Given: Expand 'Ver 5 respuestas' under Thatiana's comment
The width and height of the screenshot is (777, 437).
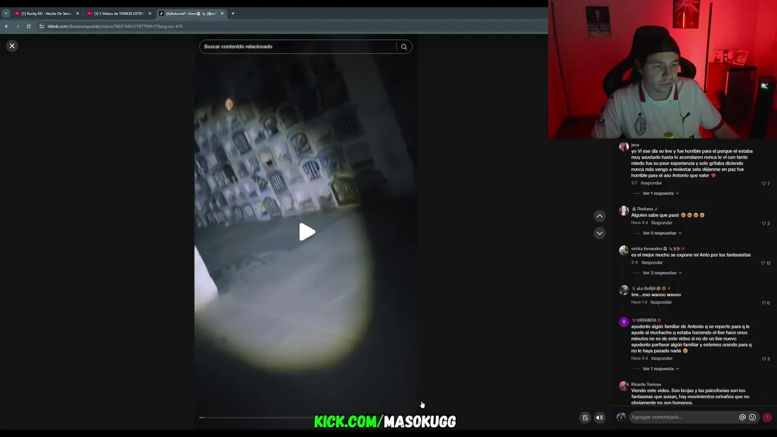Looking at the screenshot, I should 662,233.
